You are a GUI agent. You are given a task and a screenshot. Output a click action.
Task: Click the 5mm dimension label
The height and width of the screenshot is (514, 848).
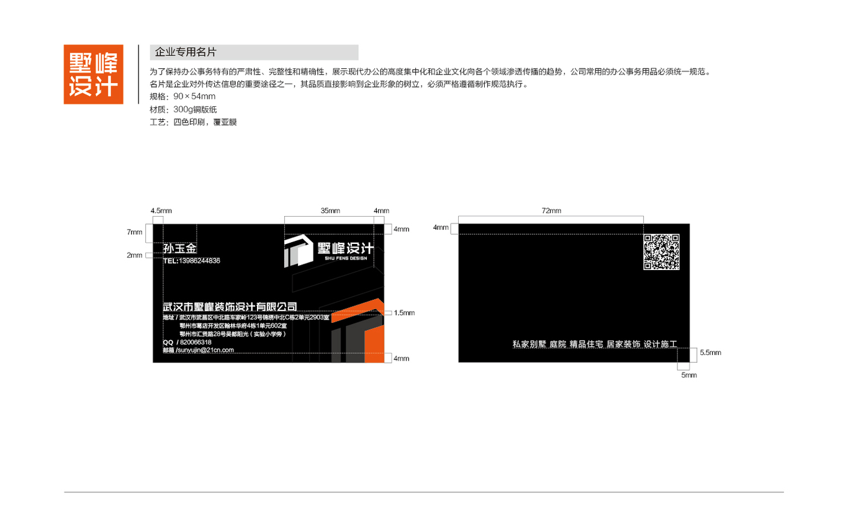689,375
